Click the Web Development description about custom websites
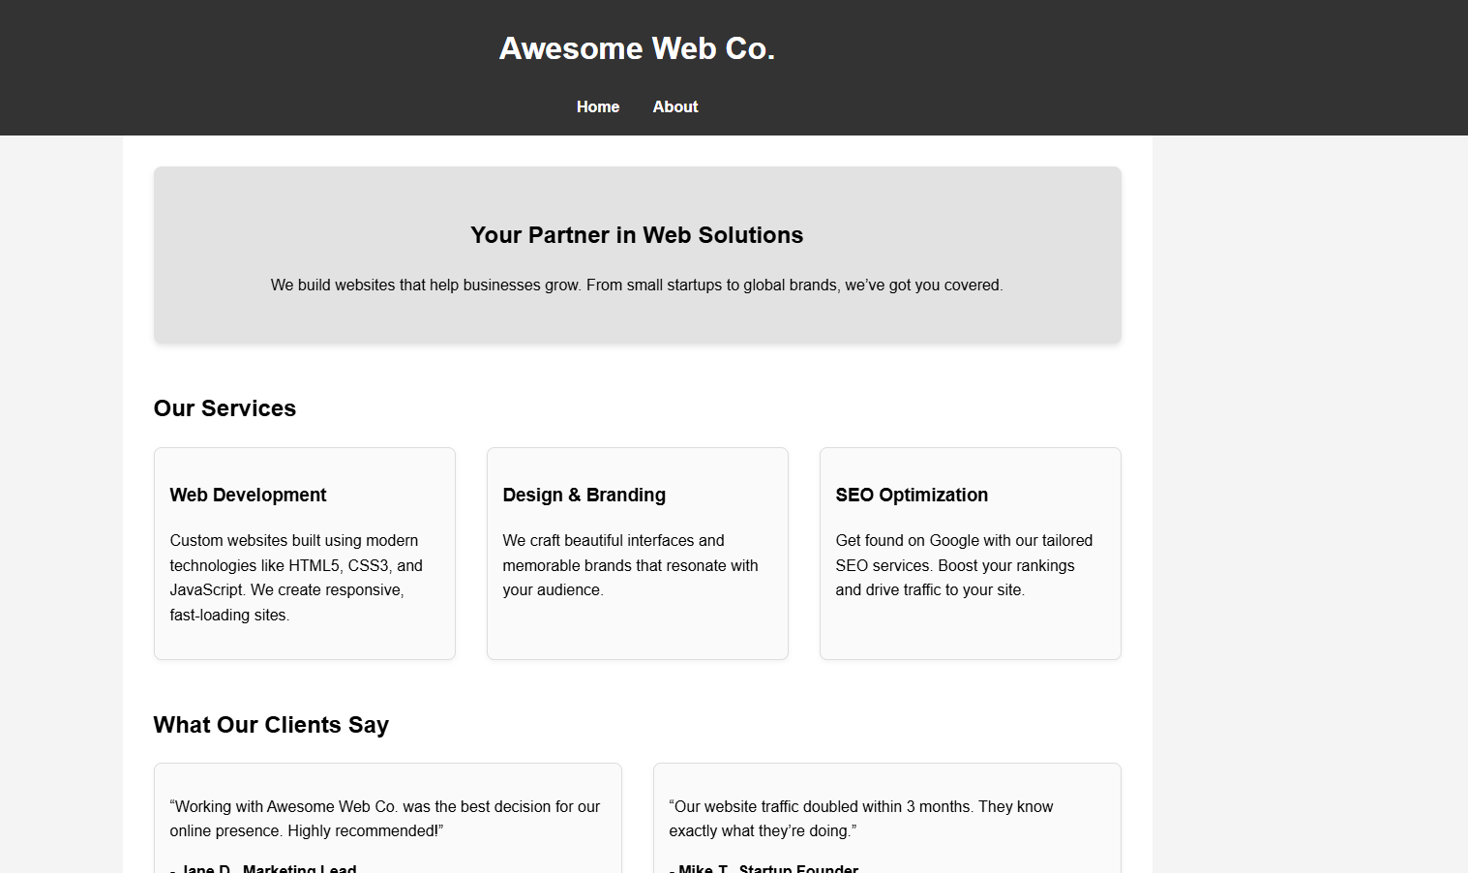Viewport: 1468px width, 873px height. (296, 578)
